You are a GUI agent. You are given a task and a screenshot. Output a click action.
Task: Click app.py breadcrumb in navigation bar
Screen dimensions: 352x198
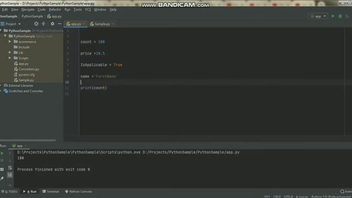coord(54,16)
